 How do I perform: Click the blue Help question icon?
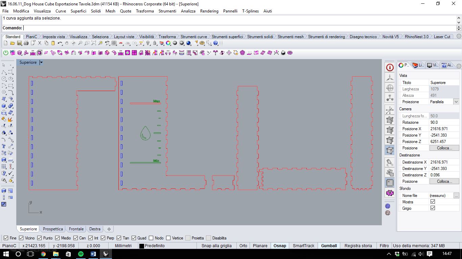click(215, 43)
